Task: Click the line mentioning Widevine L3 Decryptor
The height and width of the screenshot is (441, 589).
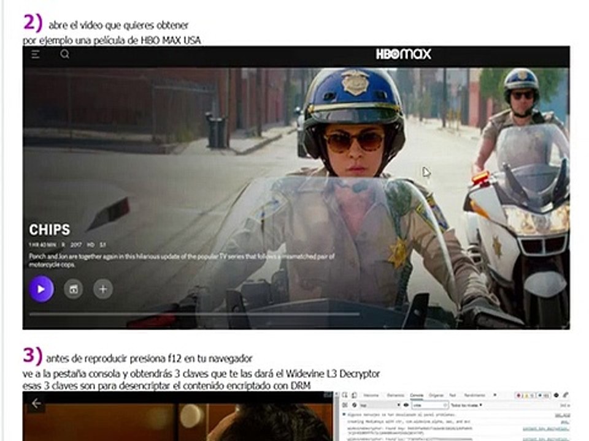Action: click(201, 374)
